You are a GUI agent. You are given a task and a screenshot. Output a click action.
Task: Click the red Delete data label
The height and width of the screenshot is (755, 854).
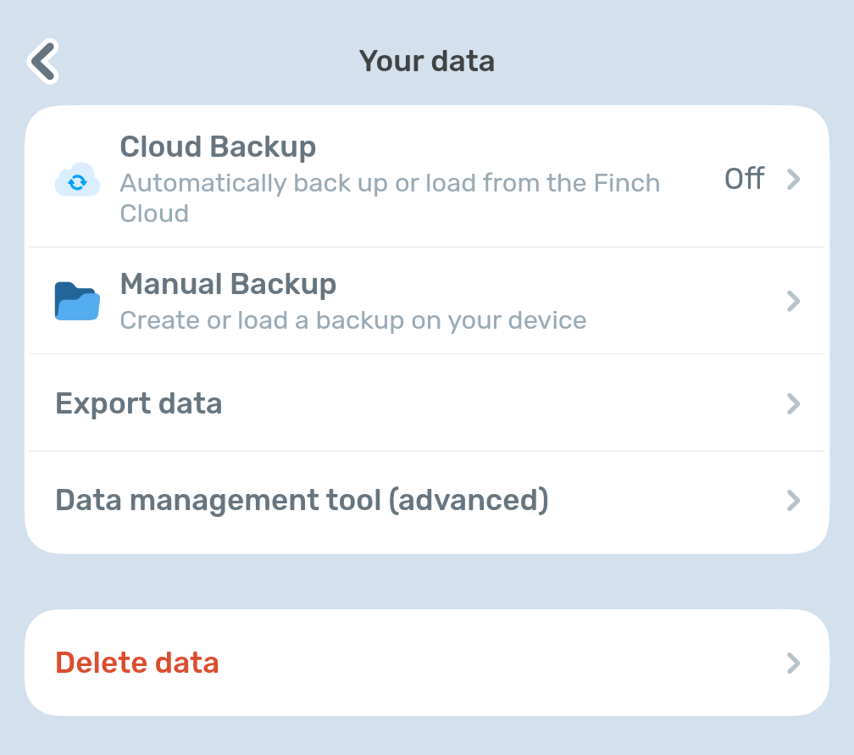(x=137, y=663)
